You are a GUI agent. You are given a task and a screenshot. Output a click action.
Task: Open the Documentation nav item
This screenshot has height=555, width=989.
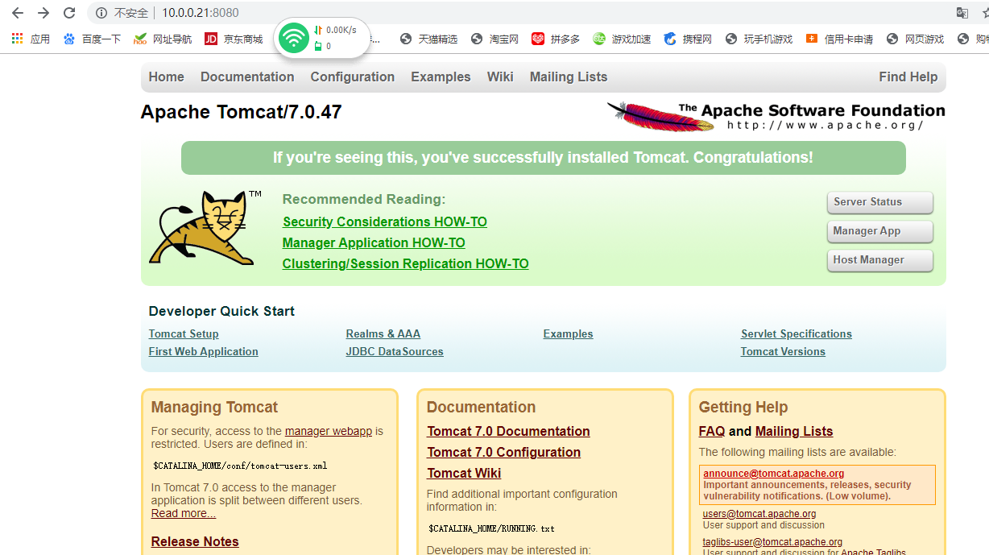(x=247, y=77)
